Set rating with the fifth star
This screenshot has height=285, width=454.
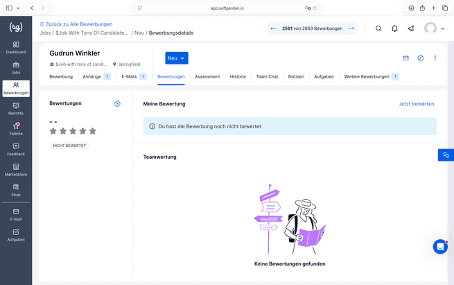[93, 131]
